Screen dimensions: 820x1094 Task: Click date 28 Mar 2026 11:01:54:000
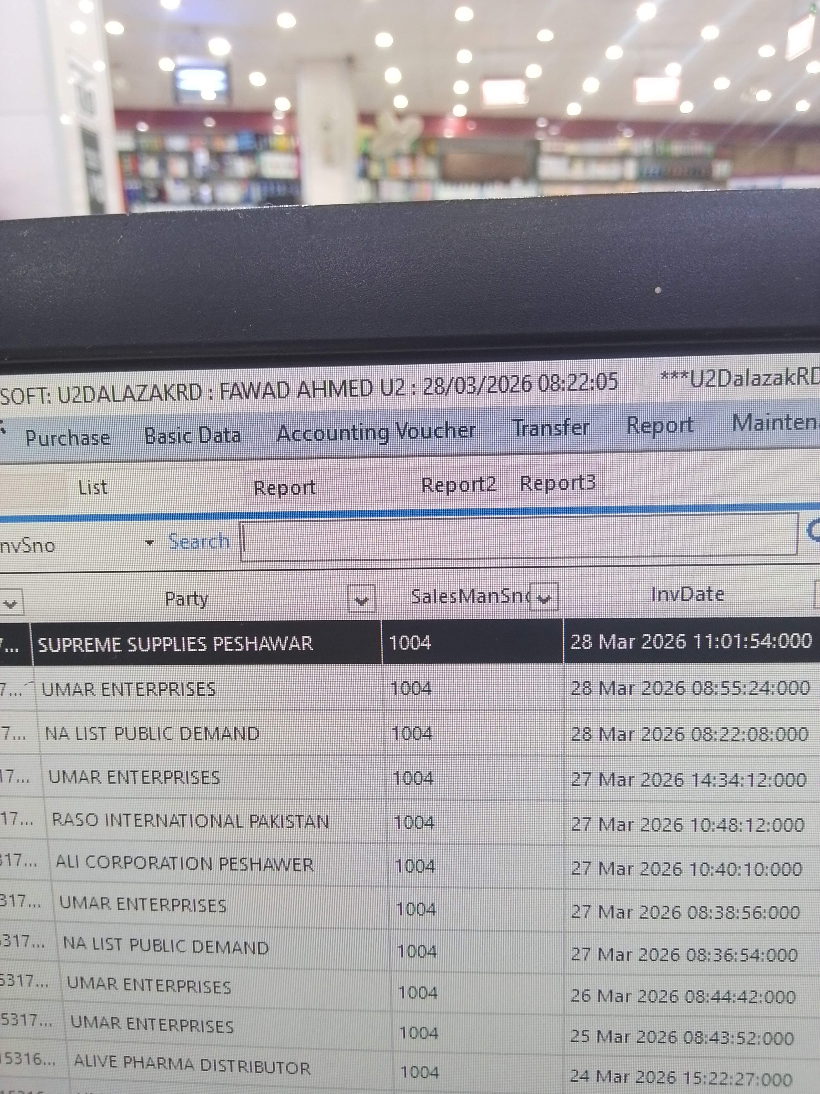691,641
